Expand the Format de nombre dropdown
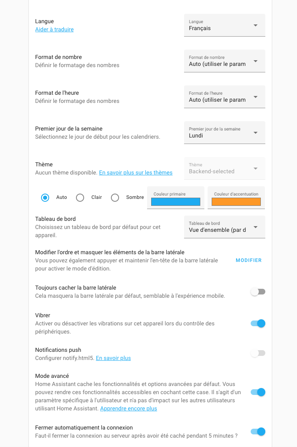 (x=224, y=61)
